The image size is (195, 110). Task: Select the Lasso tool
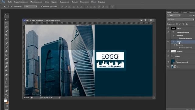pyautogui.click(x=6, y=27)
